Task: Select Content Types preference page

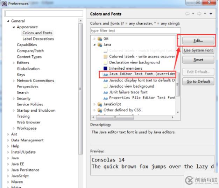Action: (x=29, y=57)
